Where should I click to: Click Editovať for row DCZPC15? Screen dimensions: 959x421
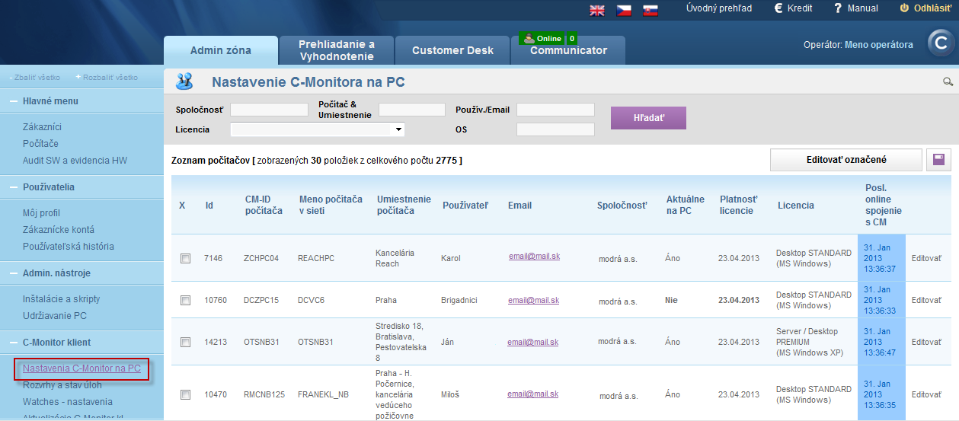tap(926, 300)
